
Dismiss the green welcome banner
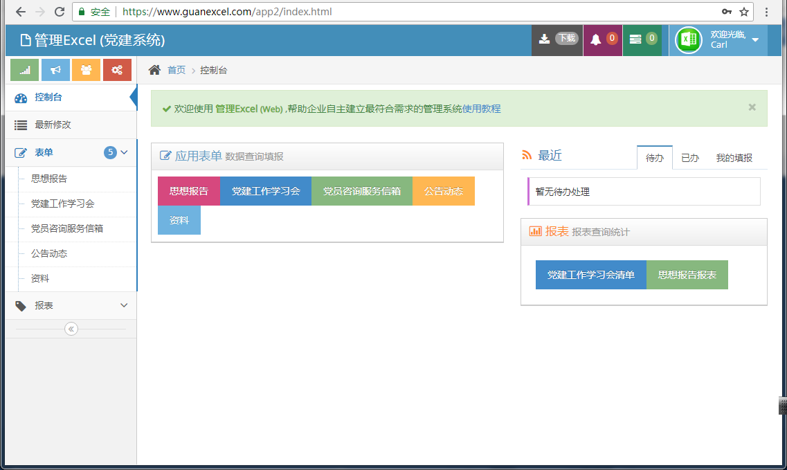tap(752, 107)
